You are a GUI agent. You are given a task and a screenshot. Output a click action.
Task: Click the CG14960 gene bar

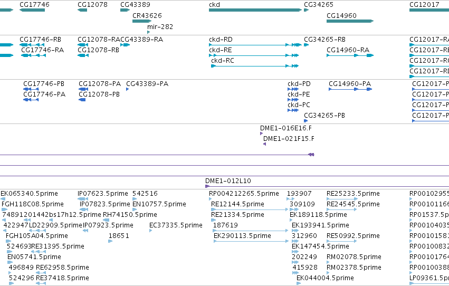coord(350,21)
